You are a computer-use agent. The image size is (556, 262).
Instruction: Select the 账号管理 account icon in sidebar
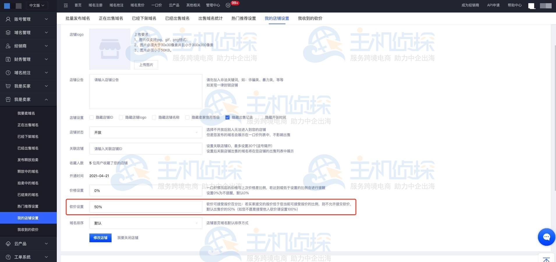(8, 19)
